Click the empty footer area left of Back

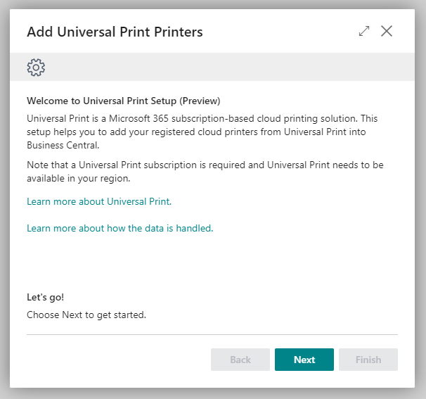point(112,360)
